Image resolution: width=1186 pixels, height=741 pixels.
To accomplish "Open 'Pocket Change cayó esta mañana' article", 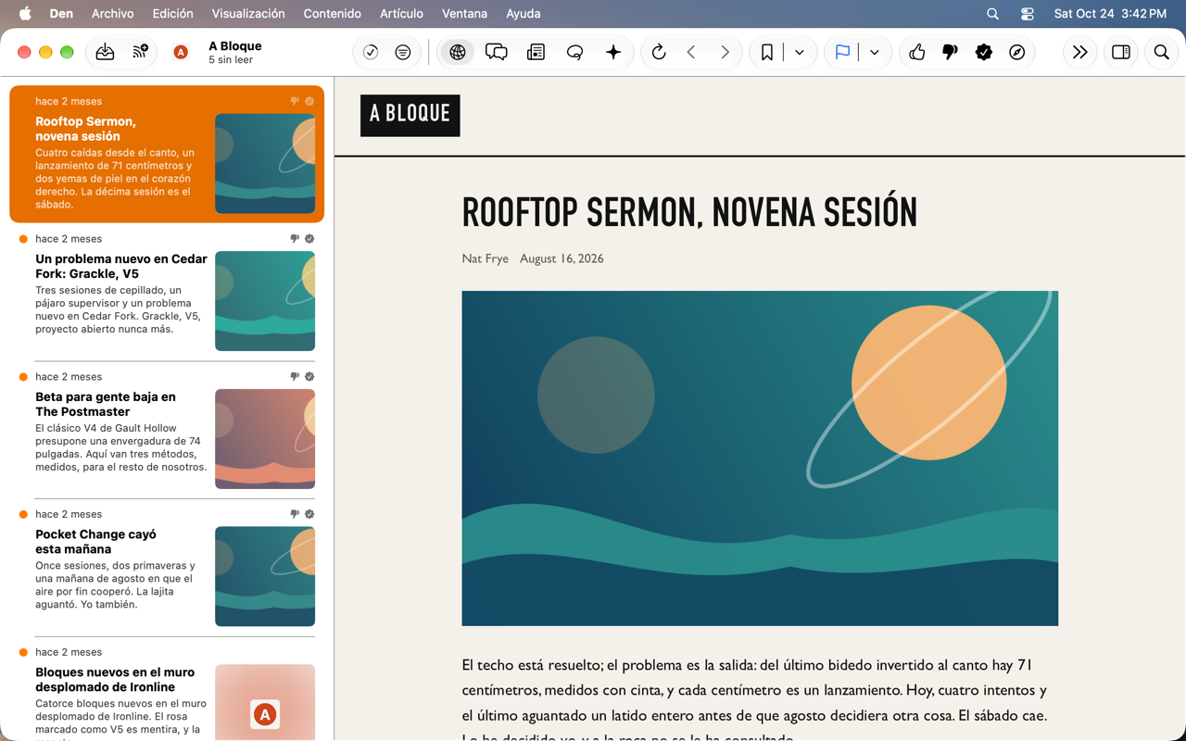I will coord(167,568).
